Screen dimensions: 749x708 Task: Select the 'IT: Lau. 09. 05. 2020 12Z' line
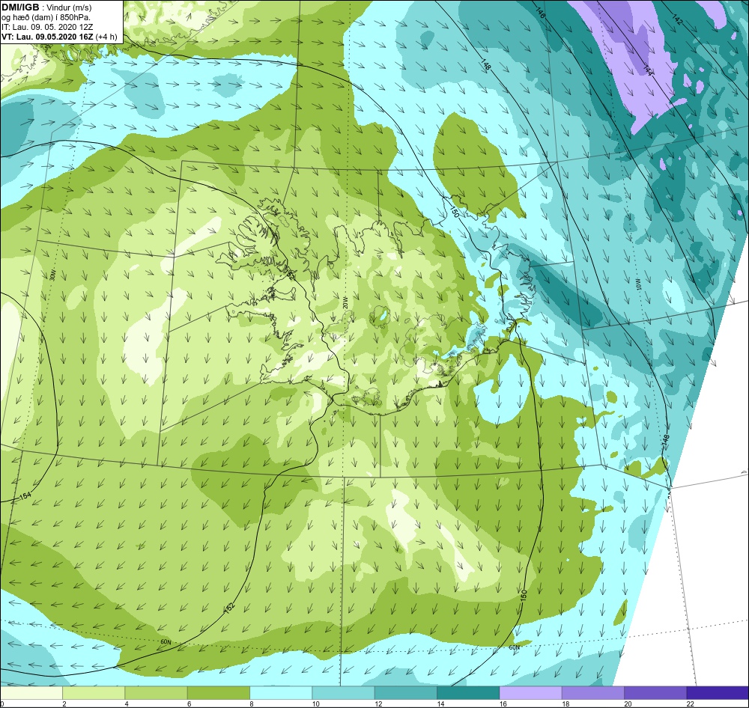49,27
